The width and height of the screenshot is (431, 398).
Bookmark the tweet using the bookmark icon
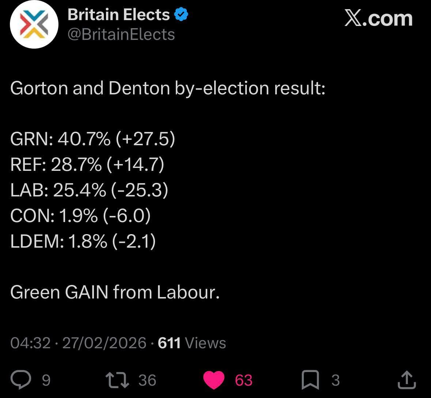tap(310, 380)
